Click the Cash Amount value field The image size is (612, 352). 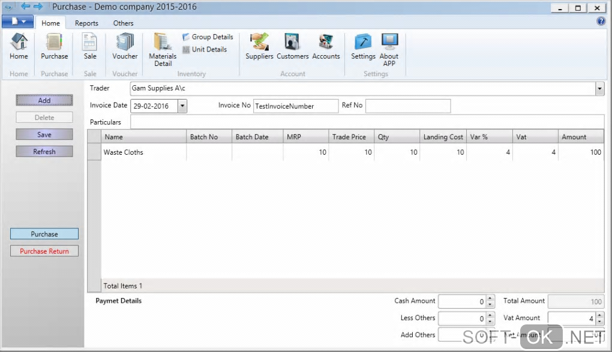tap(463, 301)
